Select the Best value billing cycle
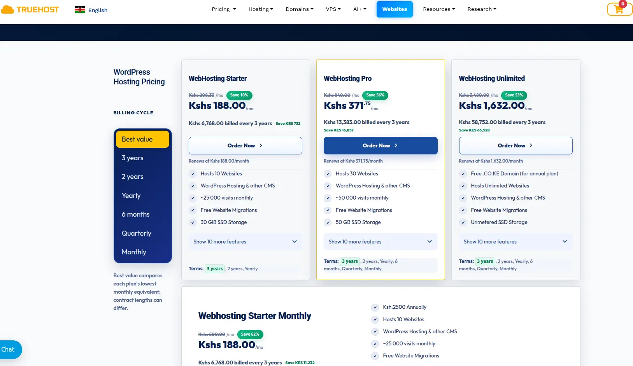This screenshot has height=366, width=633. pyautogui.click(x=142, y=139)
